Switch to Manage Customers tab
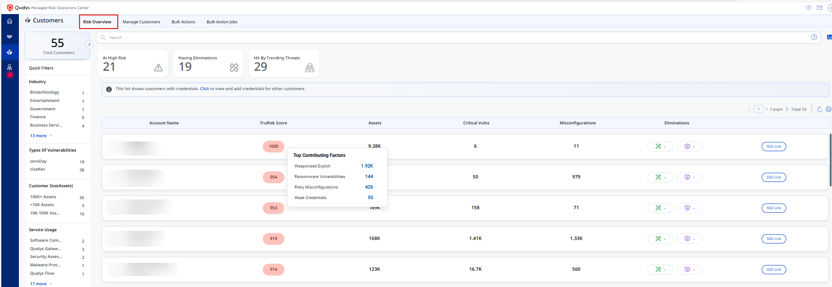This screenshot has height=287, width=832. click(141, 22)
